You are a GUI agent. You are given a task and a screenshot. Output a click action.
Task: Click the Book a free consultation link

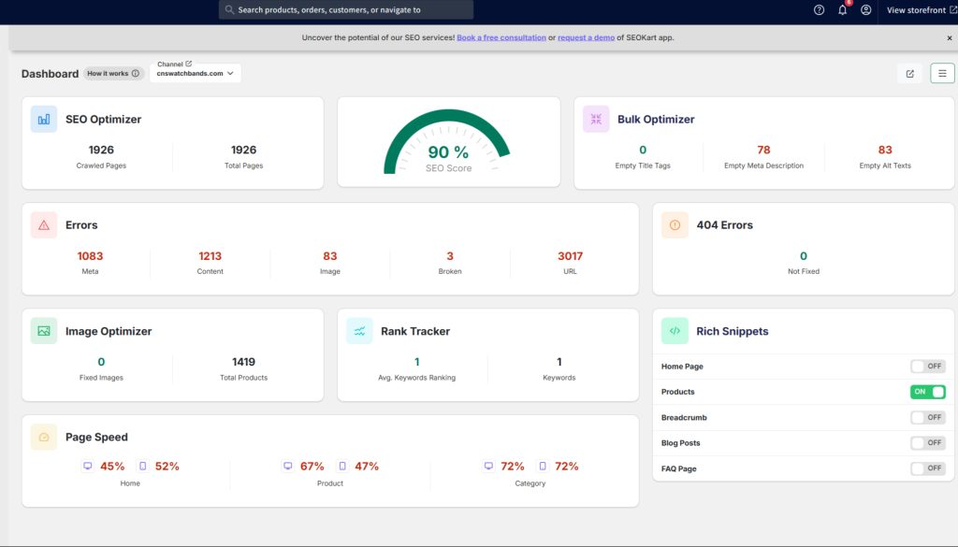[501, 37]
